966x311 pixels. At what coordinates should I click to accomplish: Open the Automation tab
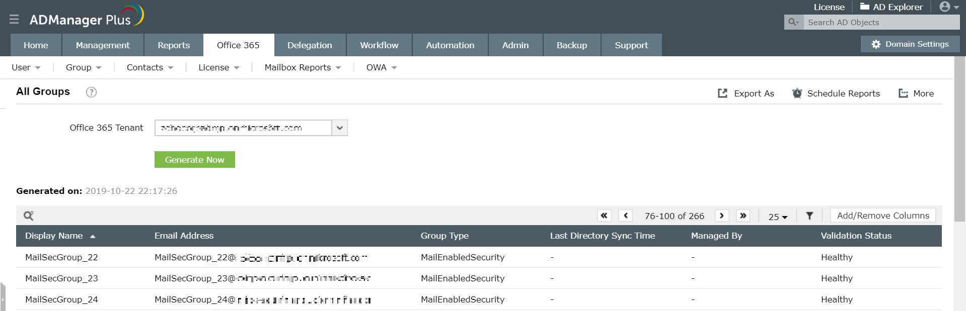[450, 45]
